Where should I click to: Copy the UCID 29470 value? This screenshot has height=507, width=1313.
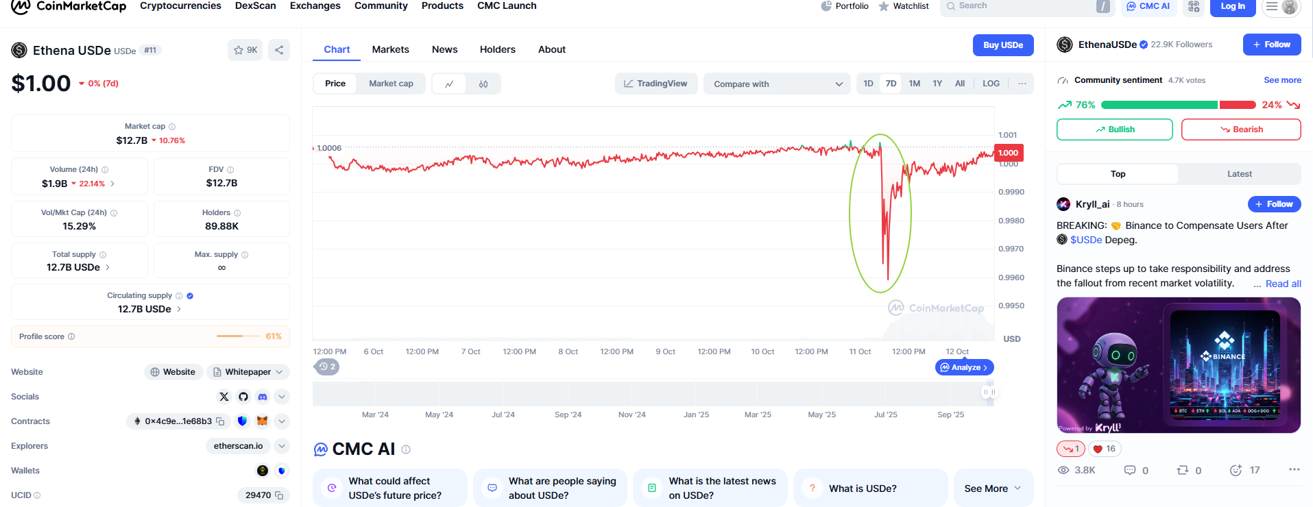click(279, 495)
